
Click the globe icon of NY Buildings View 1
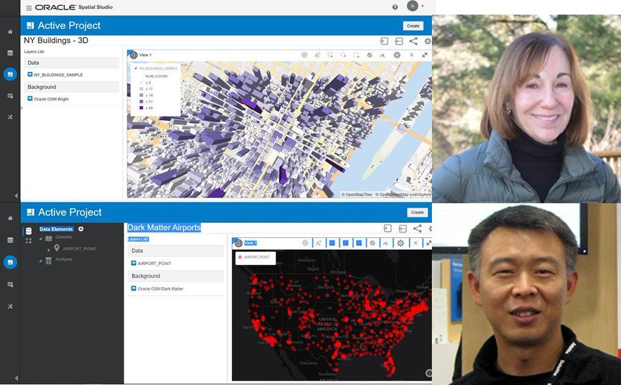tap(134, 55)
